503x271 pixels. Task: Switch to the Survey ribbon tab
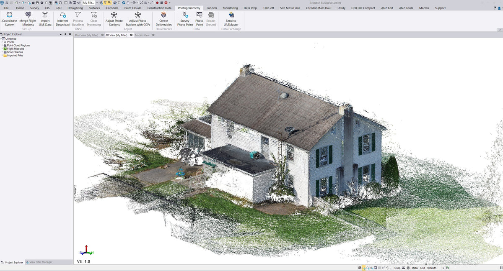34,8
